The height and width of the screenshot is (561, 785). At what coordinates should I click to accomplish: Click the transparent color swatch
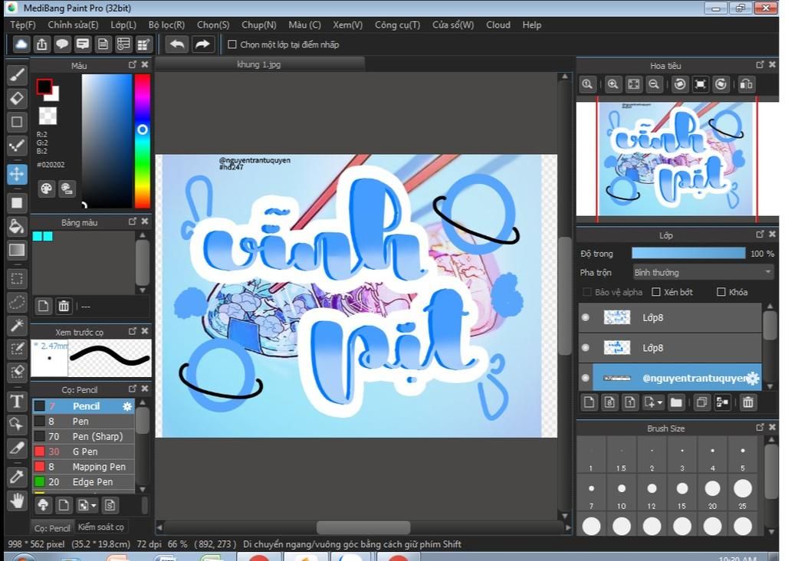pos(48,116)
